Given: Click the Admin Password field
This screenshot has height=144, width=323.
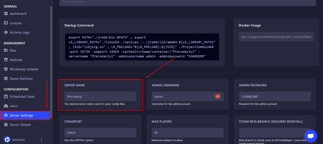Looking at the screenshot, I should click(275, 96).
